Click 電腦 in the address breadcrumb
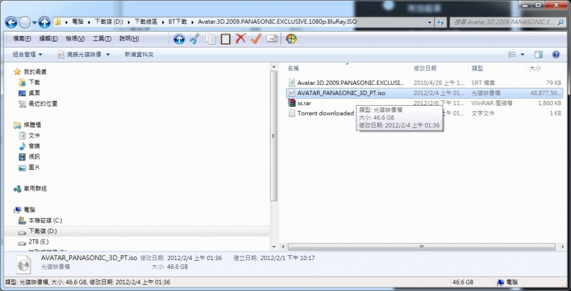Image resolution: width=571 pixels, height=291 pixels. 77,22
